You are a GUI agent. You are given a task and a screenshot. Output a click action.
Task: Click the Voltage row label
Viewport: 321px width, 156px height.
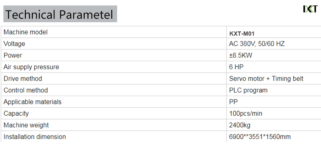(x=14, y=44)
